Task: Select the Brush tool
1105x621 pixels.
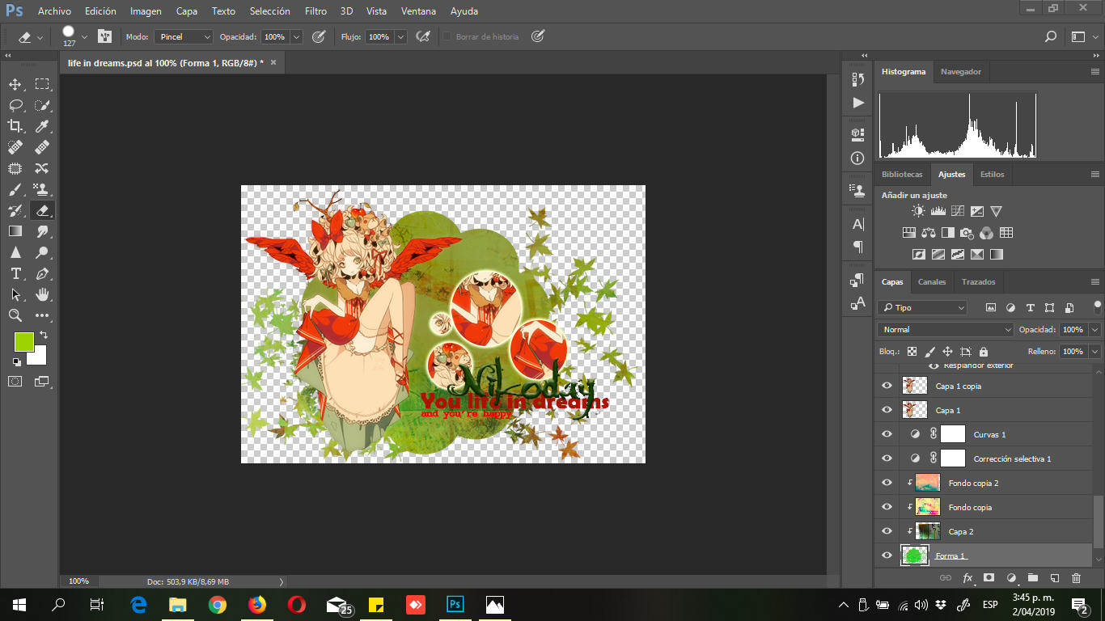Action: [15, 189]
